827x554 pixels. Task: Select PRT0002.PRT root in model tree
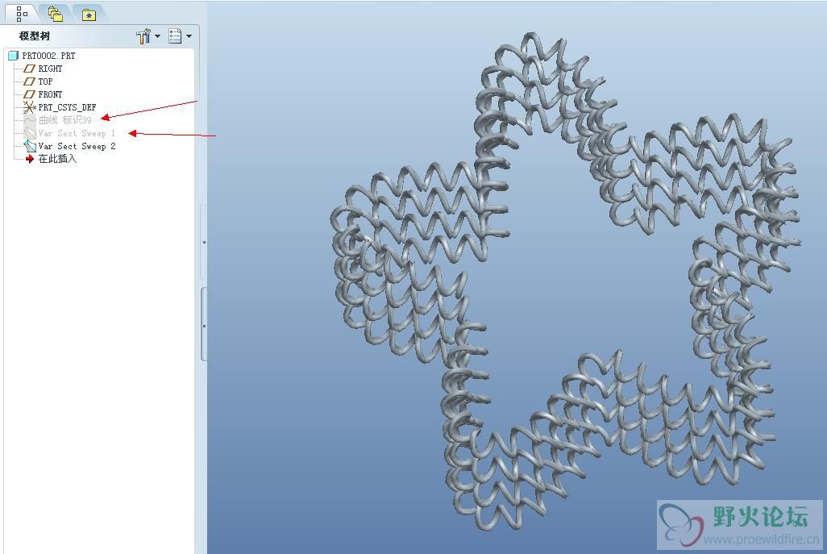point(48,56)
